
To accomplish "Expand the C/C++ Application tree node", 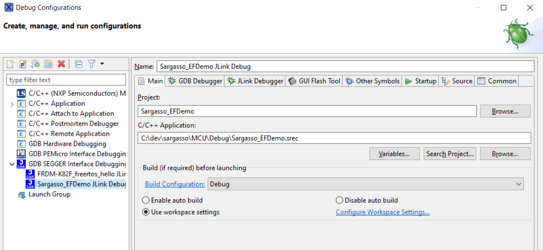I will (x=12, y=104).
